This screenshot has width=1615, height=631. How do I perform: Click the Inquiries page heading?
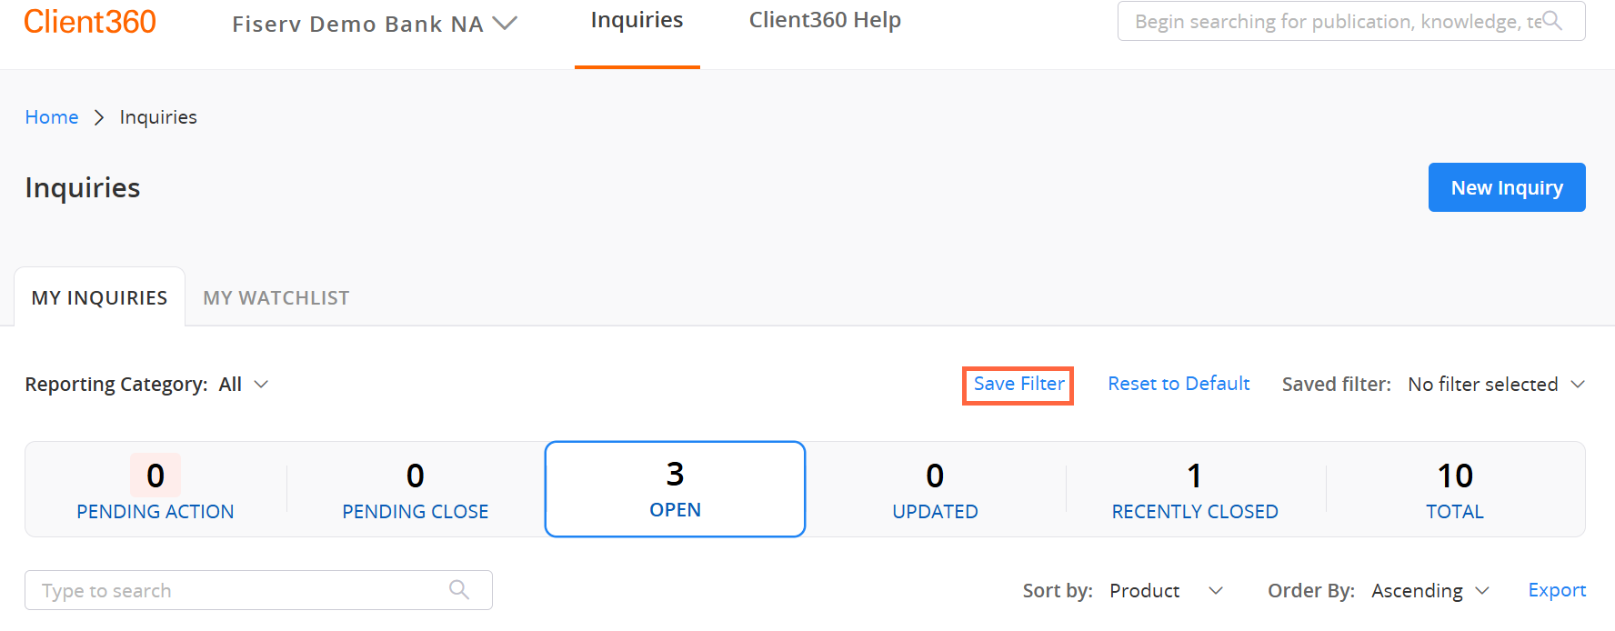[x=83, y=187]
